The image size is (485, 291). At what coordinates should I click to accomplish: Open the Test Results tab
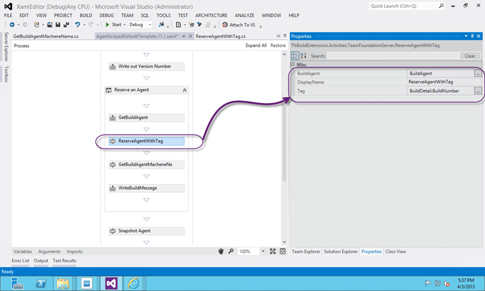[64, 261]
